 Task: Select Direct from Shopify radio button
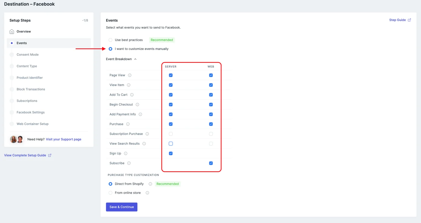coord(110,184)
